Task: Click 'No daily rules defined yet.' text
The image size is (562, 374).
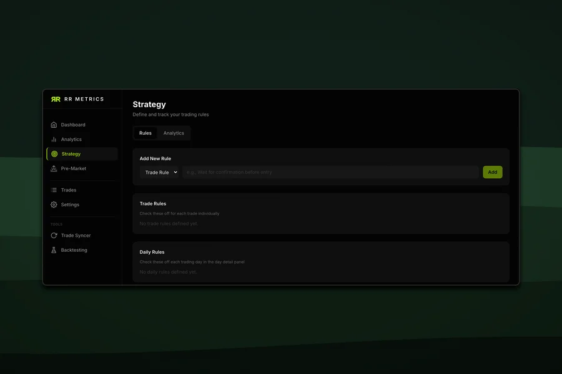Action: 168,272
